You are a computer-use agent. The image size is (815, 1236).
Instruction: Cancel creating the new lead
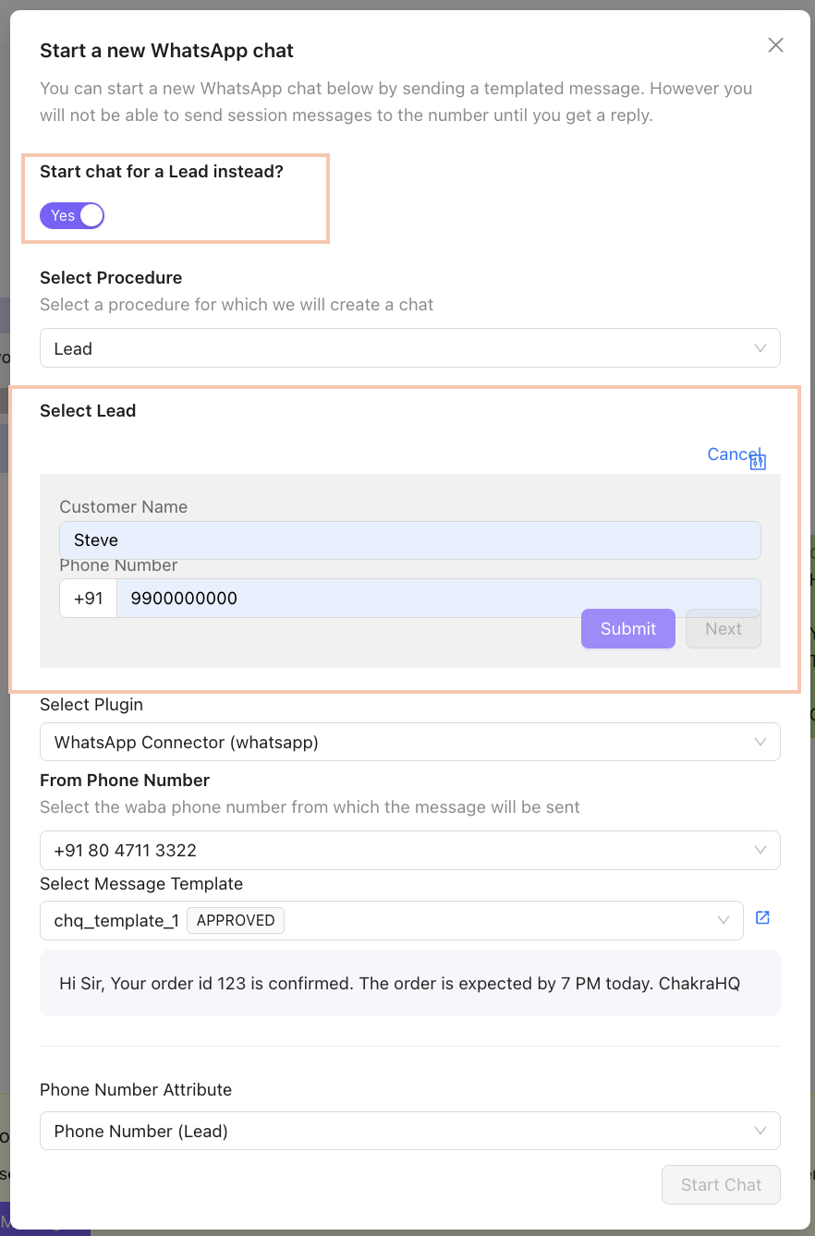tap(733, 454)
